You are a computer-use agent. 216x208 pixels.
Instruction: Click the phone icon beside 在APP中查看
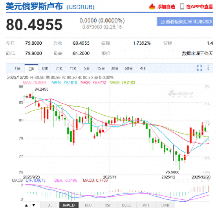(x=182, y=6)
